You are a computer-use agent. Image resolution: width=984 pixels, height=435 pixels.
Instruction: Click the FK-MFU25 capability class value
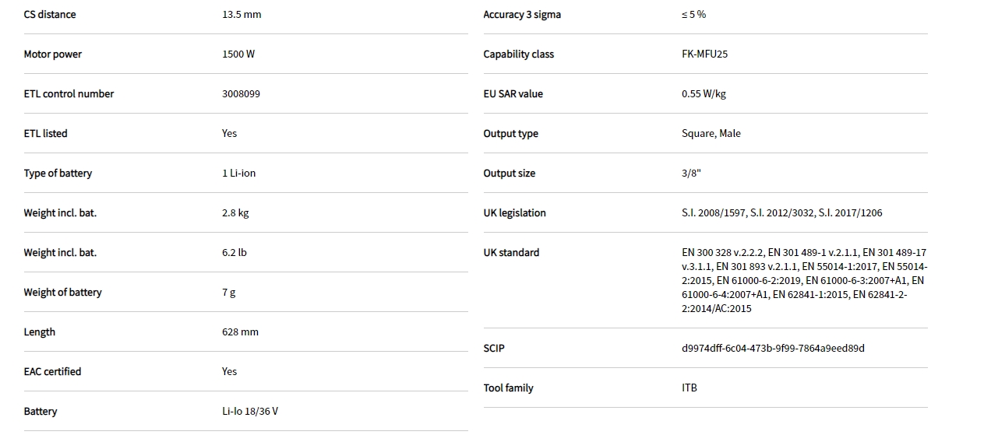point(704,54)
